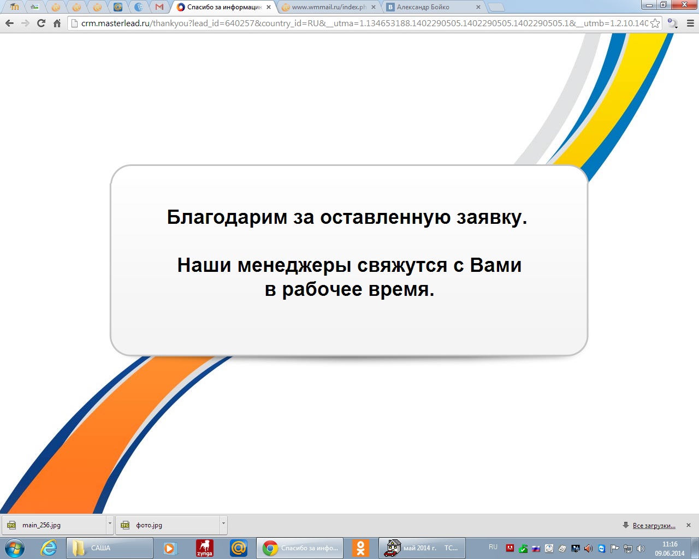This screenshot has height=559, width=699.
Task: Click the 'в рабочее время.' text
Action: point(349,289)
